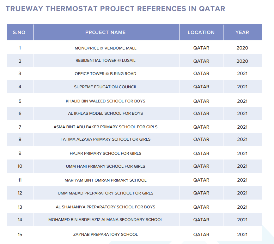
Task: Select MOHAMED BIN ABDELAZIZ ALMANA SECONDARY SCHOOL
Action: pos(105,220)
